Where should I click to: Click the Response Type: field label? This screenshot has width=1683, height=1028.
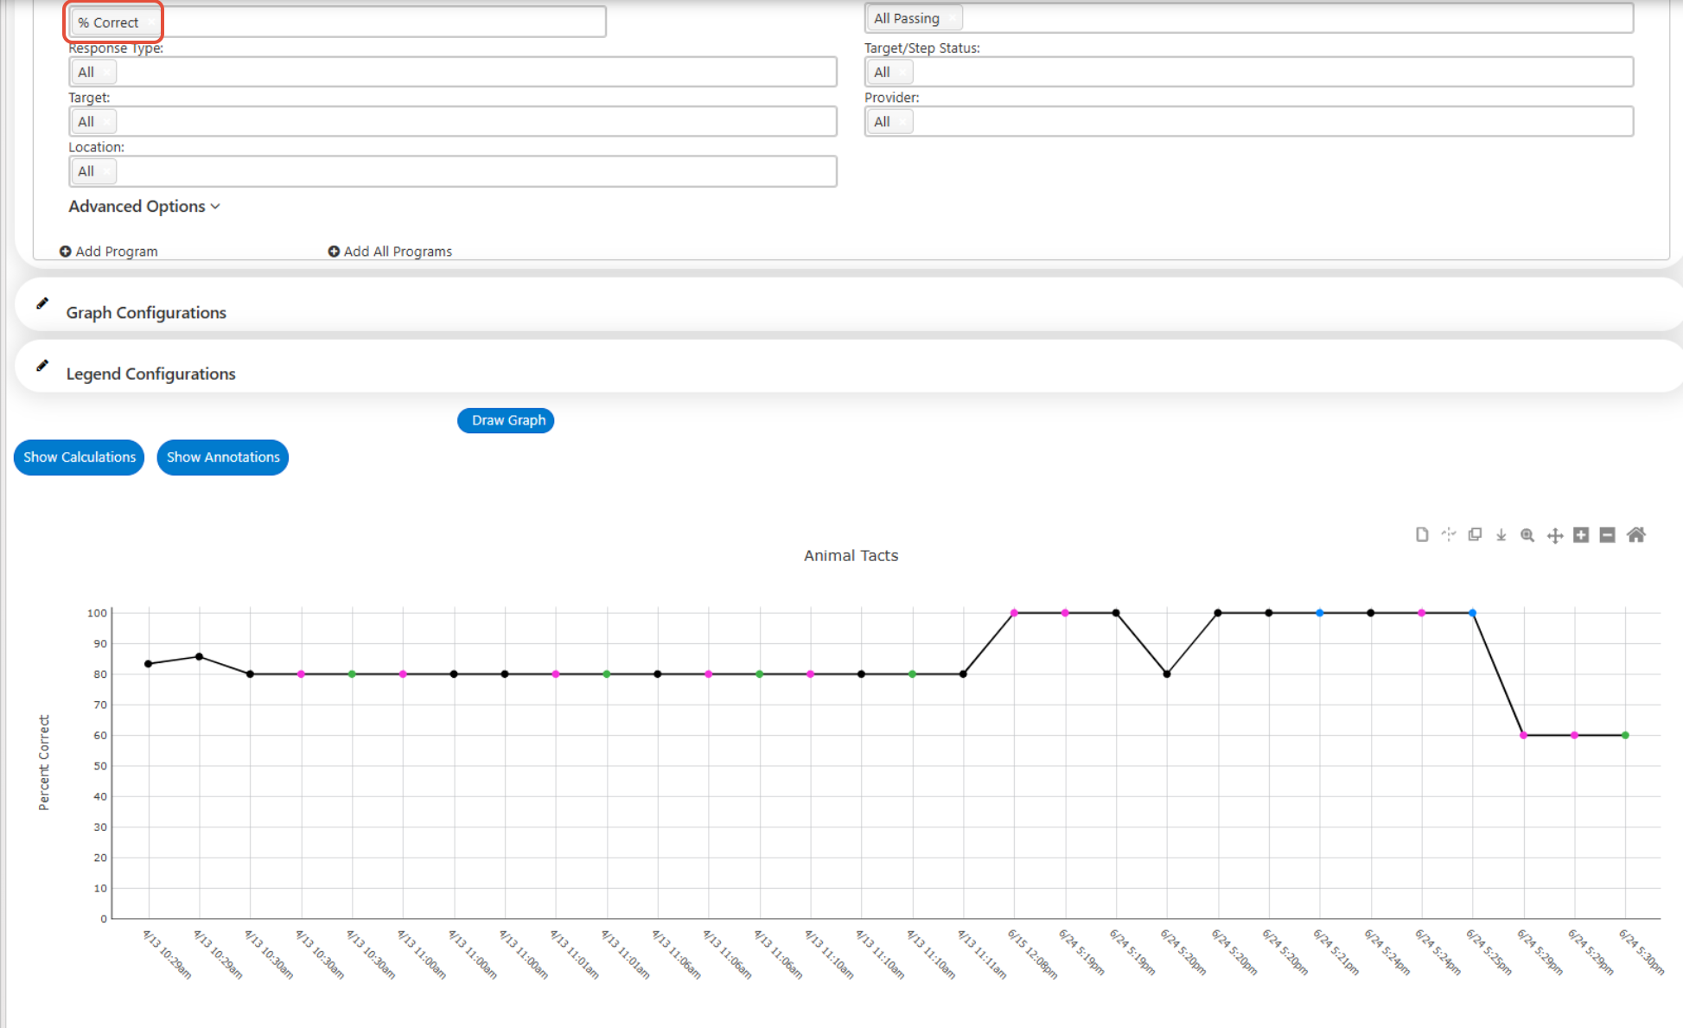pyautogui.click(x=116, y=48)
